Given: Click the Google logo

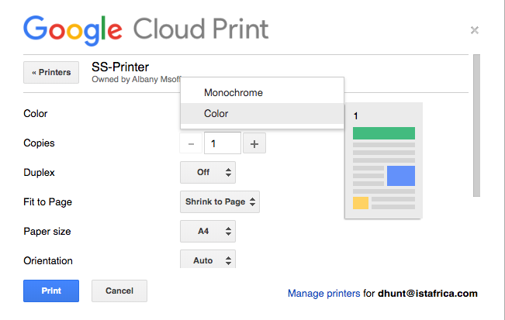Looking at the screenshot, I should coord(73,29).
